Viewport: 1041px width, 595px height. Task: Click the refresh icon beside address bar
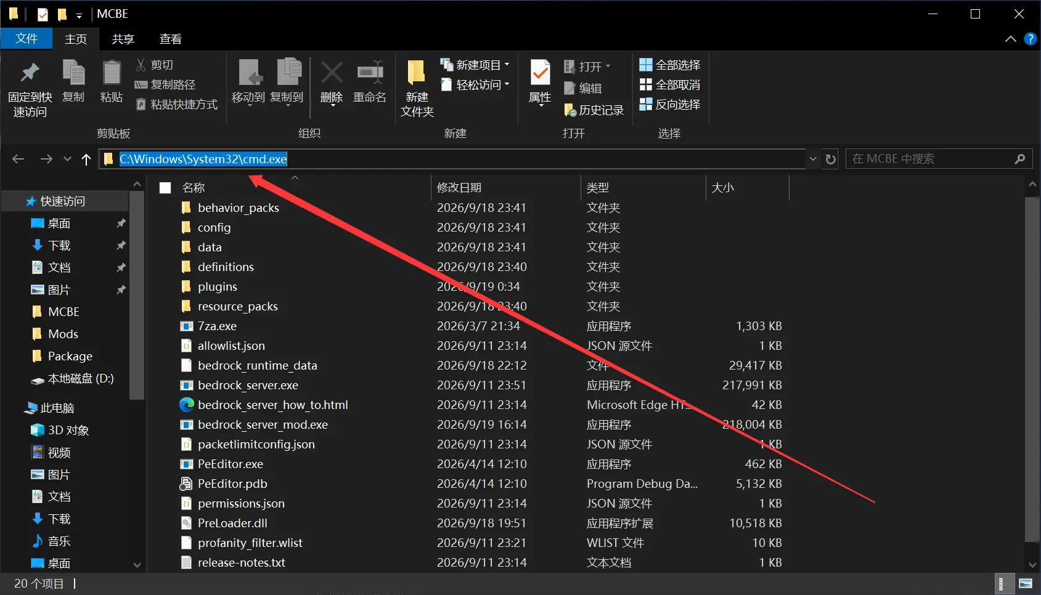(831, 159)
